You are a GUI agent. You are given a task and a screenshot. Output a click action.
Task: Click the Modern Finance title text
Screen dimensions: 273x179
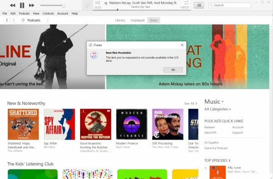127,144
